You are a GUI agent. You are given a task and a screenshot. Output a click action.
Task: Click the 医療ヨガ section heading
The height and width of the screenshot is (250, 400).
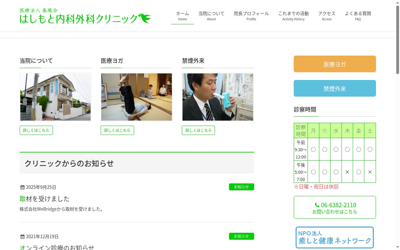112,61
